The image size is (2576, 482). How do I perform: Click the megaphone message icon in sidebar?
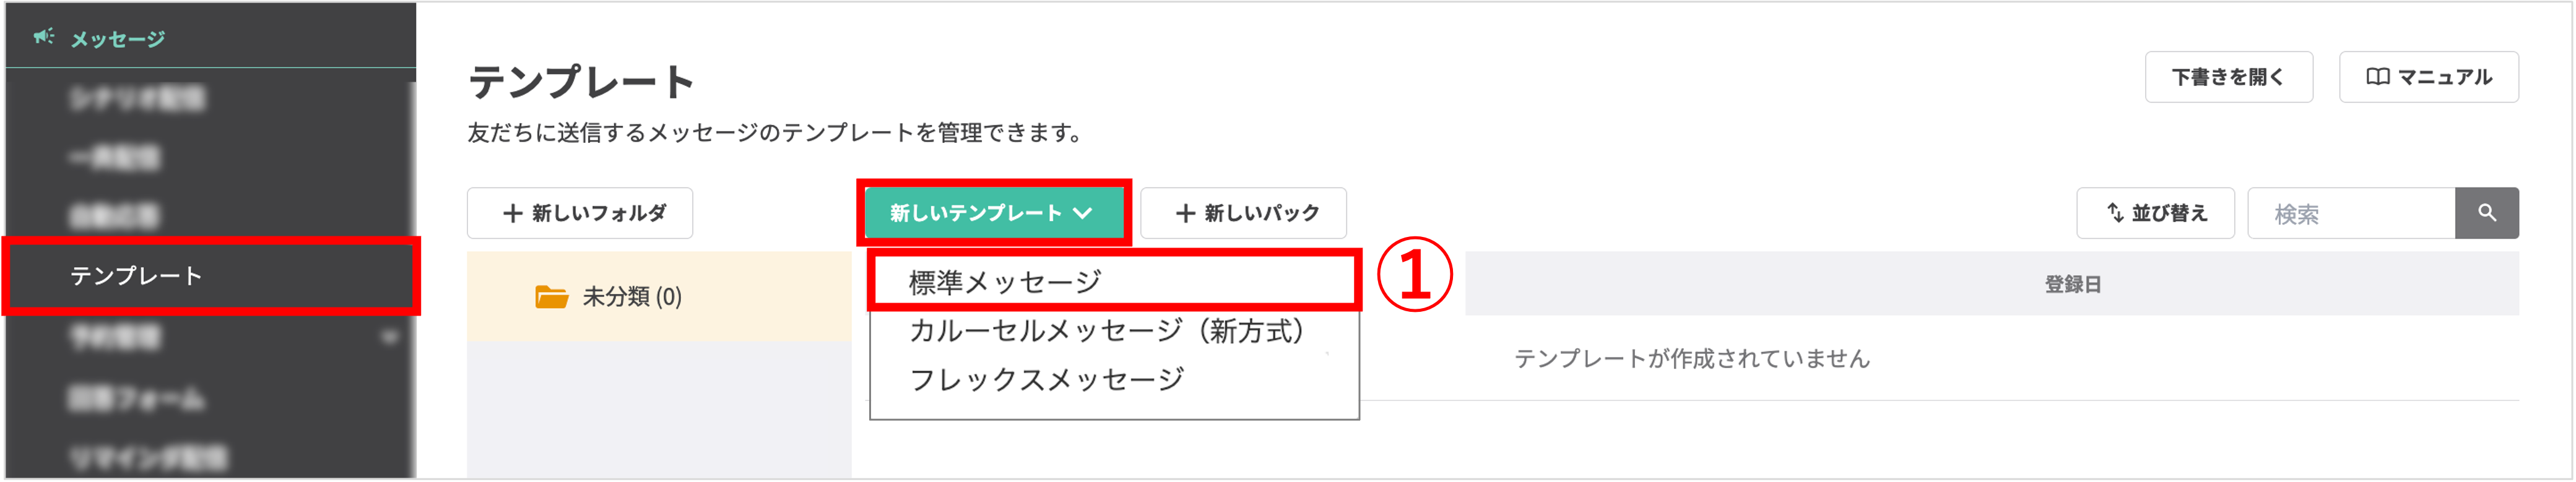point(43,37)
